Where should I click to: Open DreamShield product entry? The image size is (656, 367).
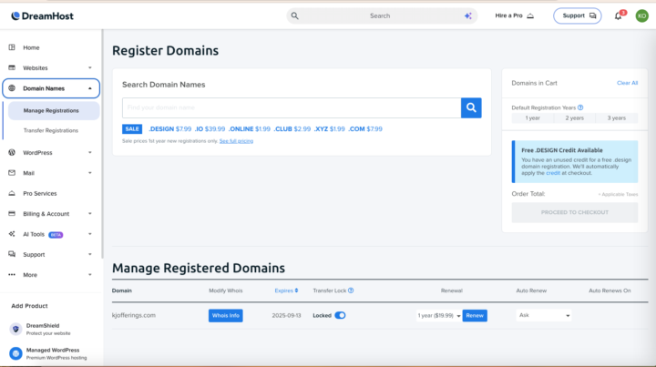(48, 329)
